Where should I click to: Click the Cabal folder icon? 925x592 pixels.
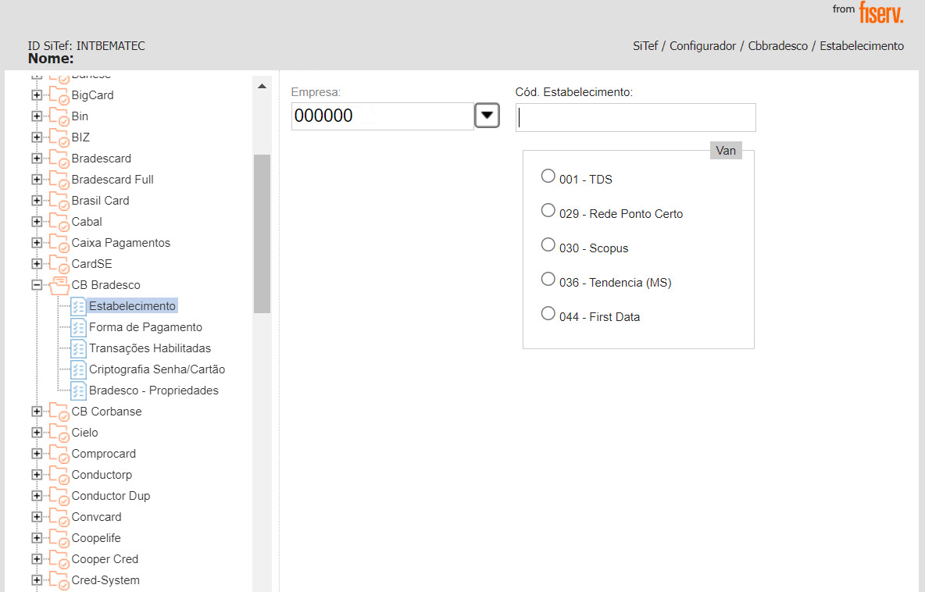[59, 223]
